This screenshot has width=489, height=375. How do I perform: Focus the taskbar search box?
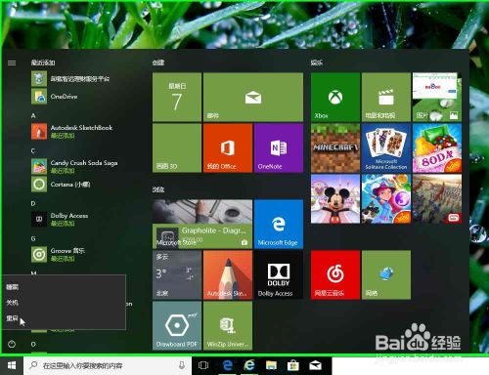click(108, 366)
